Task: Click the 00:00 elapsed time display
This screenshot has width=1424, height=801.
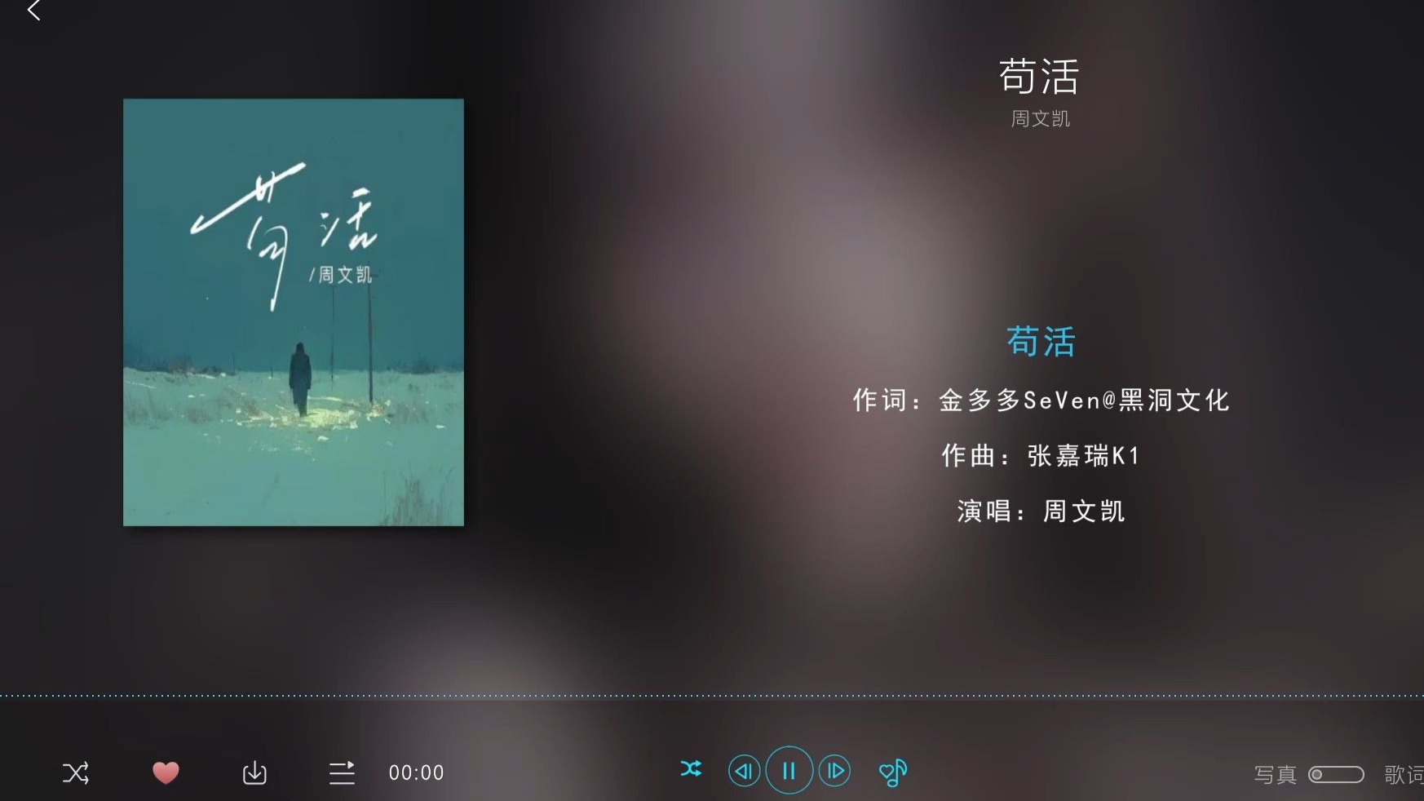Action: point(416,772)
